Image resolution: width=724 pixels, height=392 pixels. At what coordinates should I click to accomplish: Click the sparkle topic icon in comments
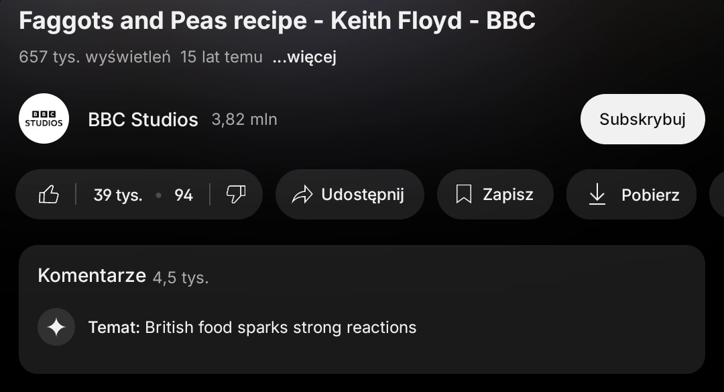point(56,328)
